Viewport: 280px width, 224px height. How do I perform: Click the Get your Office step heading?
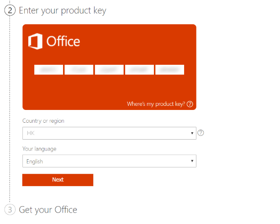click(x=48, y=210)
